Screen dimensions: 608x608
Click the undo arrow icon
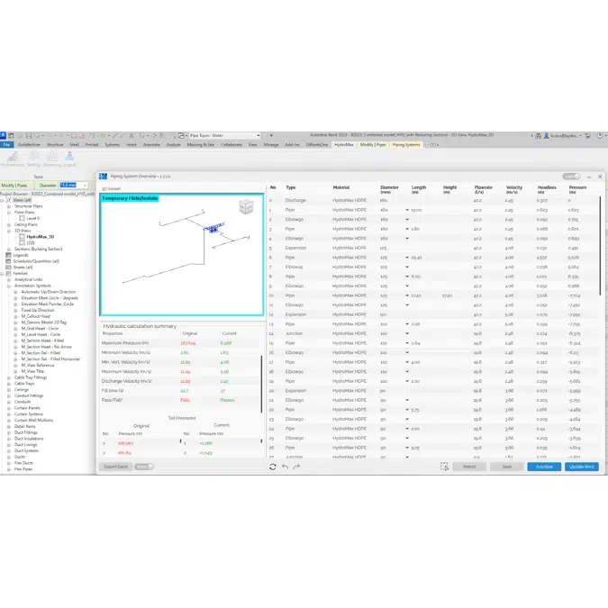(x=286, y=467)
